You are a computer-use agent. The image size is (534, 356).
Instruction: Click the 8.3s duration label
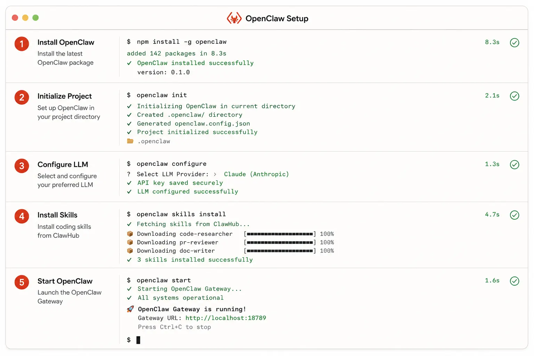pos(492,42)
